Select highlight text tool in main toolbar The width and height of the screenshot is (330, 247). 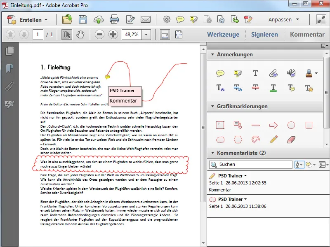193,19
